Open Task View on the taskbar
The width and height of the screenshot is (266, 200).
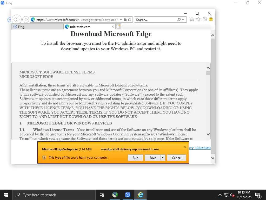(102, 195)
